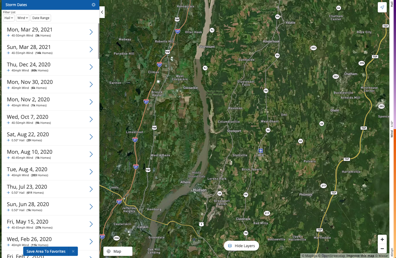
Task: Select the Mon, Mar 29, 2021 storm
Action: tap(50, 32)
